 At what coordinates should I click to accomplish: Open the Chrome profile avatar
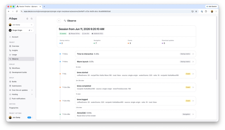(x=212, y=11)
